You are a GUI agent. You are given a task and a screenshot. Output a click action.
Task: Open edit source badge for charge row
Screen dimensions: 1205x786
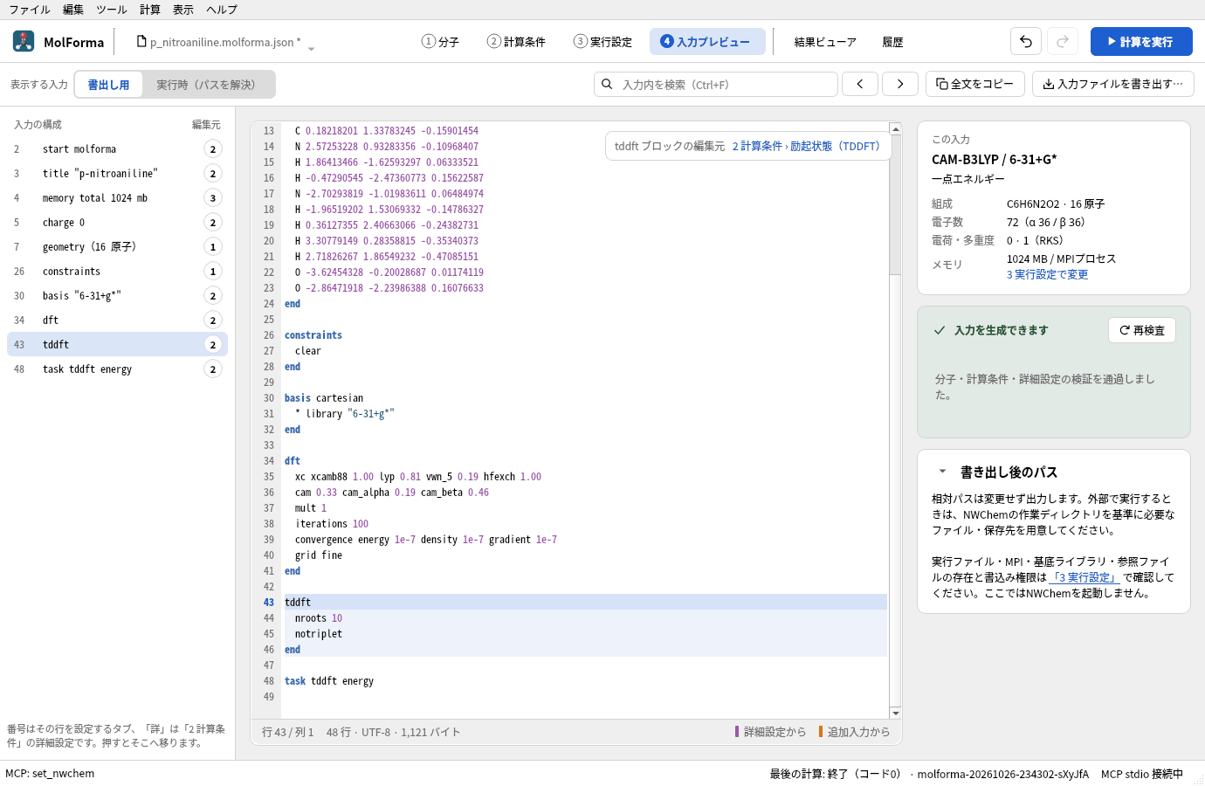tap(212, 222)
